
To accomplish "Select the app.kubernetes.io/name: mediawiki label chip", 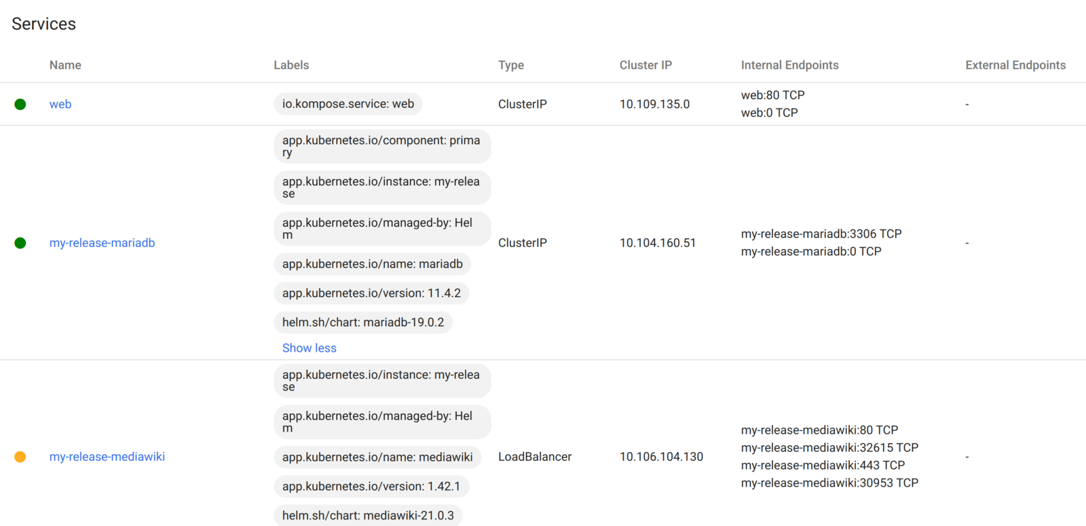I will point(377,457).
